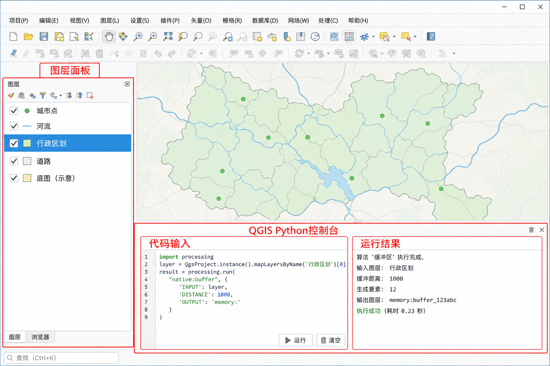The image size is (550, 366).
Task: Open 插件(P) menu
Action: (x=170, y=20)
